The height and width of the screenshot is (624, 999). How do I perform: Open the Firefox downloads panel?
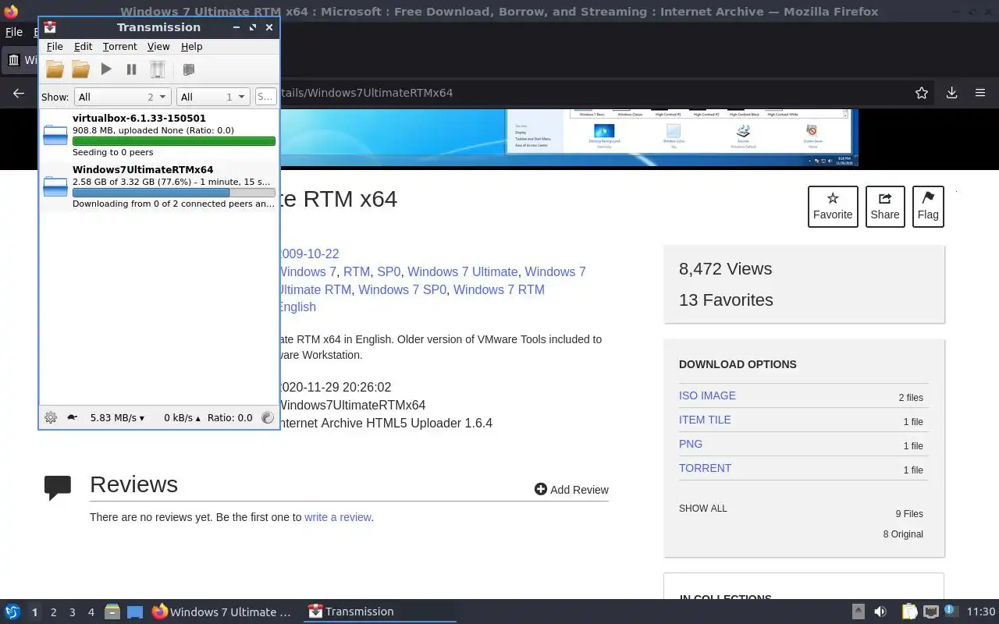click(x=951, y=93)
